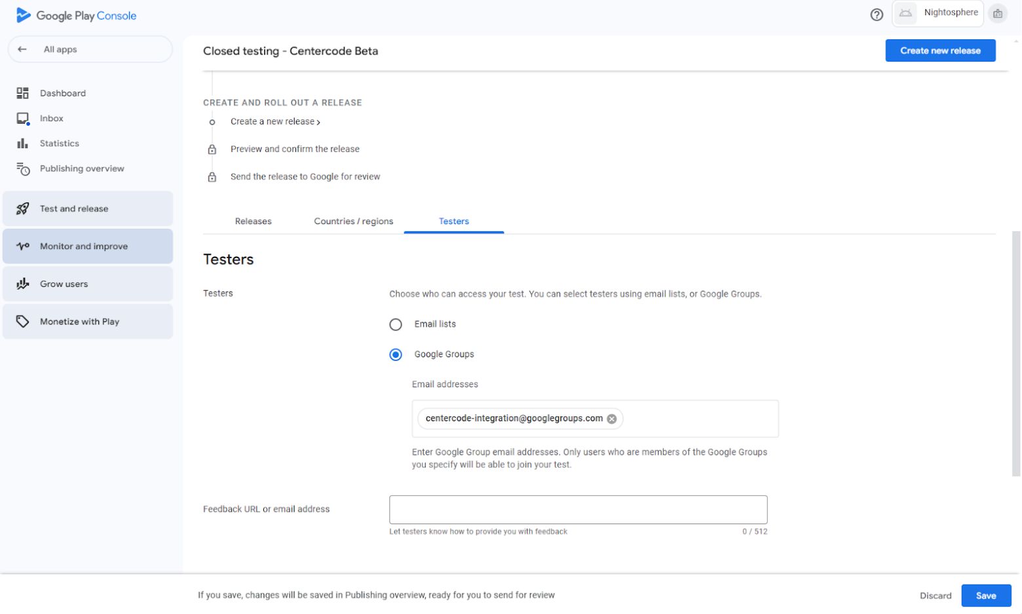This screenshot has width=1022, height=614.
Task: Click the Save button
Action: [986, 596]
